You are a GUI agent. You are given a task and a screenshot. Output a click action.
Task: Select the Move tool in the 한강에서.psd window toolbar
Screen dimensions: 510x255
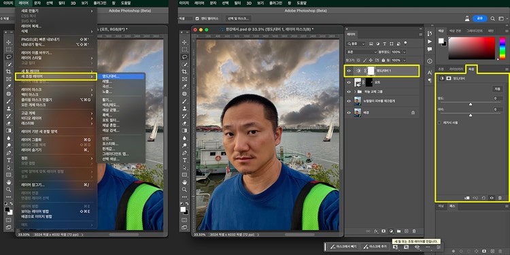[184, 42]
